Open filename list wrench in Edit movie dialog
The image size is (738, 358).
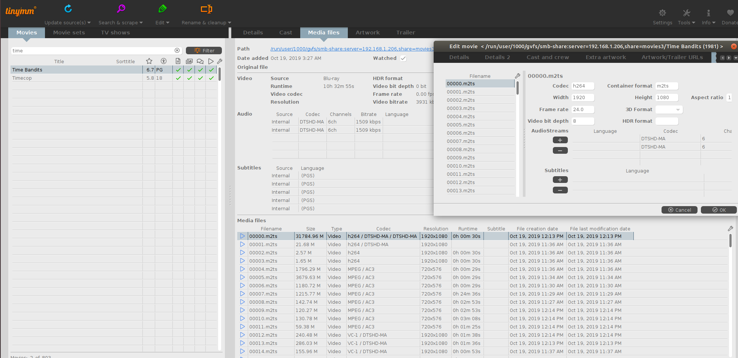(x=518, y=76)
